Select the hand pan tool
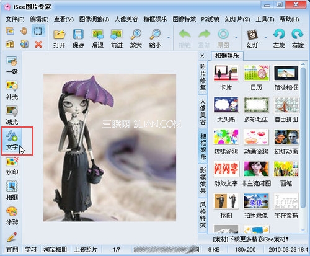Viewport: 310px width, 256px height. pos(24,31)
